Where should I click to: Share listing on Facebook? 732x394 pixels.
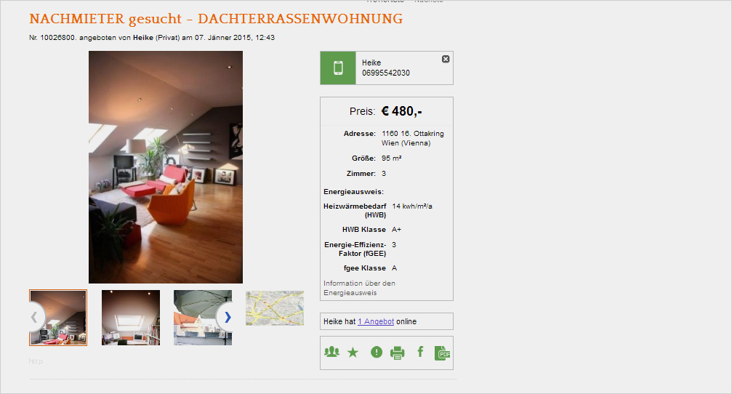coord(421,352)
